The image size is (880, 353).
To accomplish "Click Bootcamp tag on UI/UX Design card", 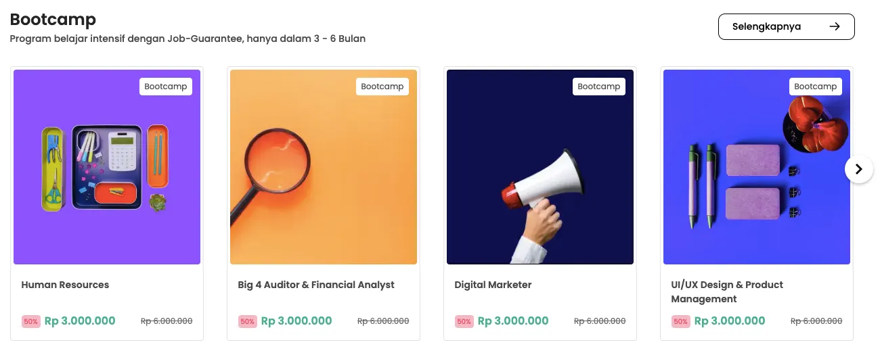I will click(x=816, y=87).
